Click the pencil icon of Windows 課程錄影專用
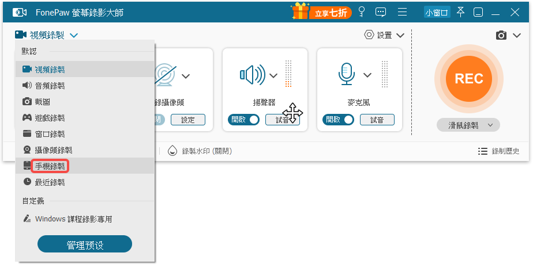This screenshot has width=533, height=268. 27,219
